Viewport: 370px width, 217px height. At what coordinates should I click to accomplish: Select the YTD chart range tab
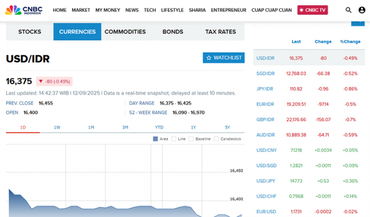[x=159, y=127]
